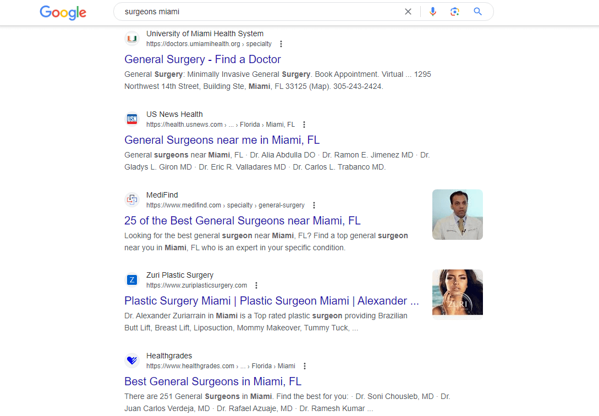This screenshot has height=416, width=599.
Task: Open more options for University of Miami result
Action: [x=281, y=44]
